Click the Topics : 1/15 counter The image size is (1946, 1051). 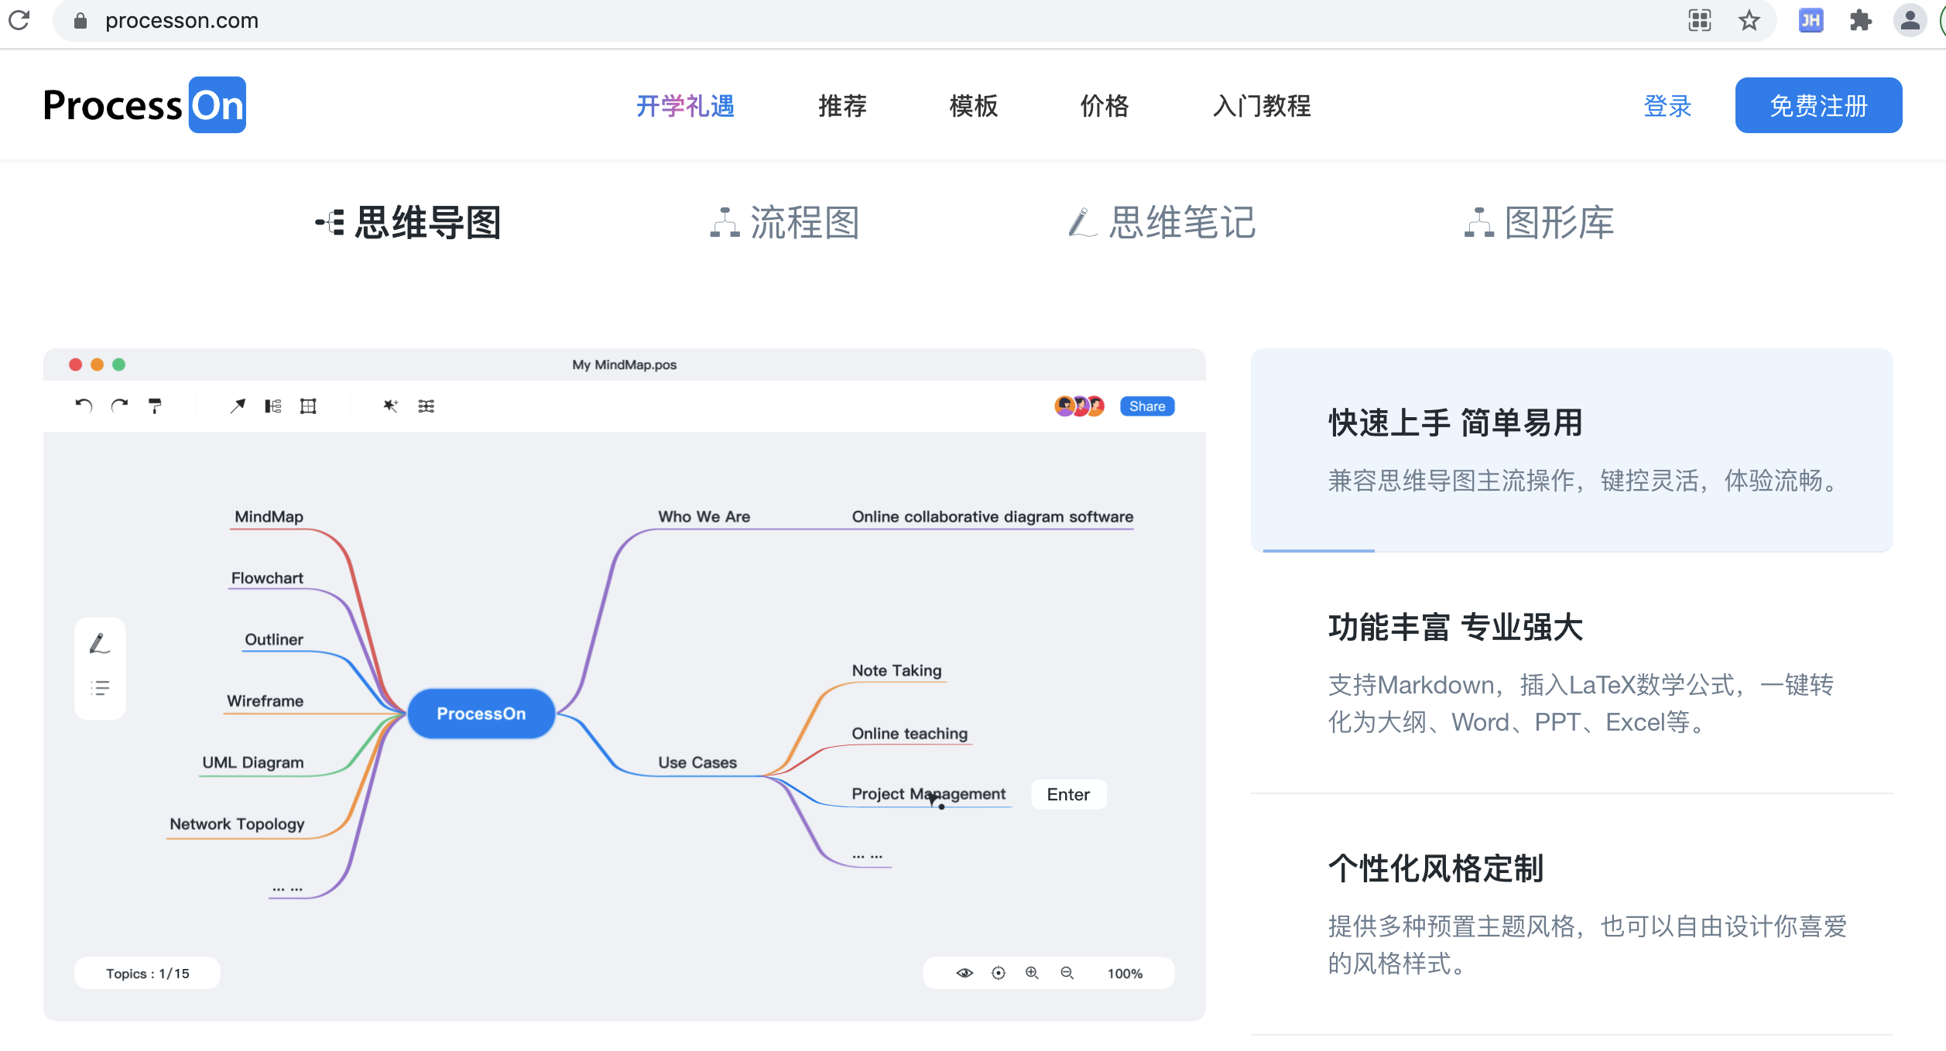coord(147,973)
